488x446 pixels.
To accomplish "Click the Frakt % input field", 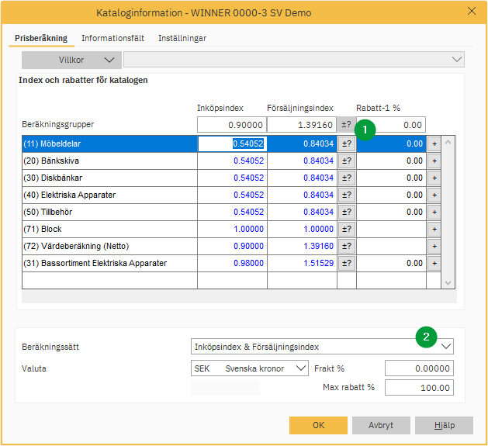I will 419,368.
